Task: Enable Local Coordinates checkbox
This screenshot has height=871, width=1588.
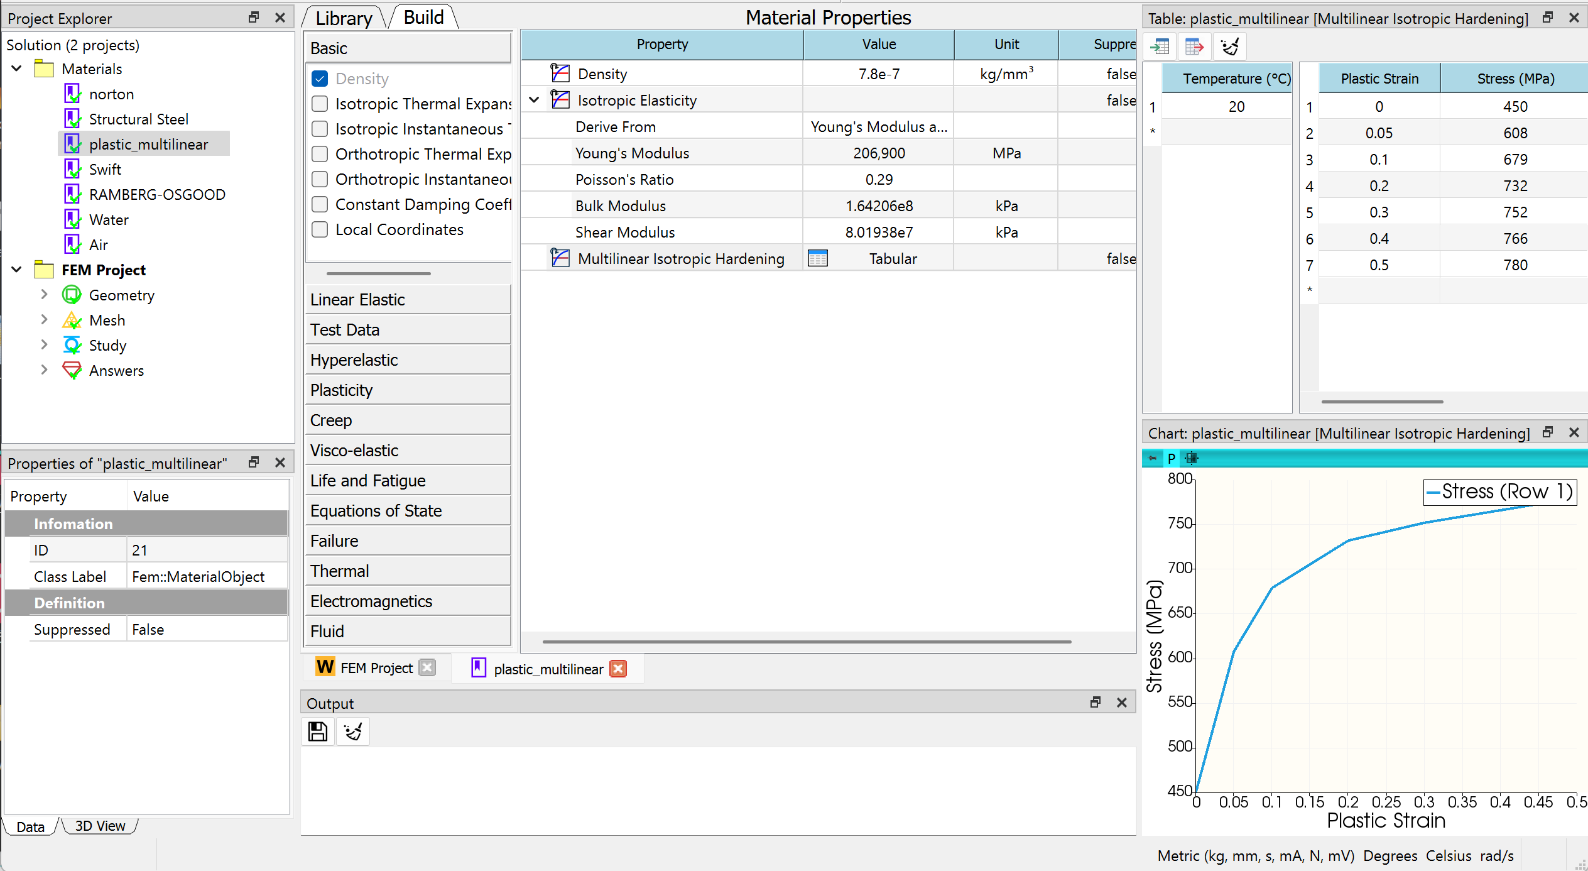Action: click(320, 229)
